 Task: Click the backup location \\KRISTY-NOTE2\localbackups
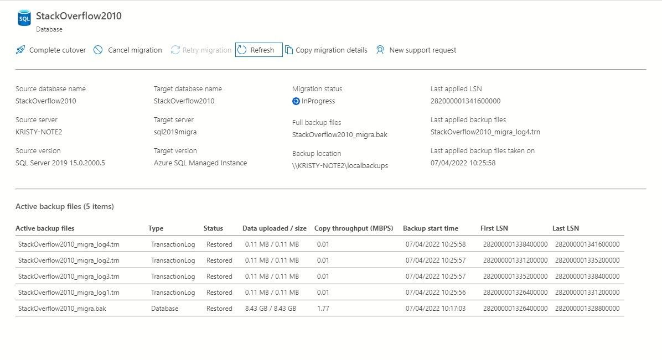pyautogui.click(x=340, y=166)
